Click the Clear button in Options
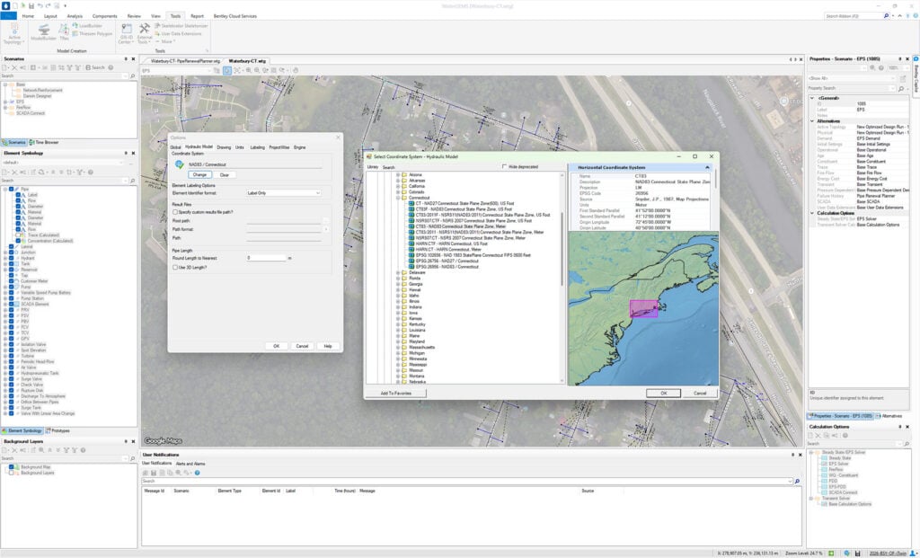The image size is (920, 558). pos(224,175)
